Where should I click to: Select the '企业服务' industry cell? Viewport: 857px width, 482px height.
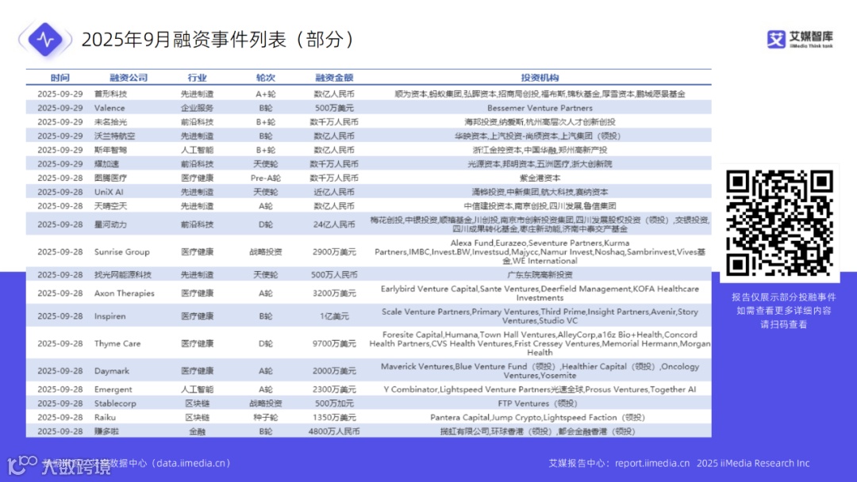click(198, 108)
